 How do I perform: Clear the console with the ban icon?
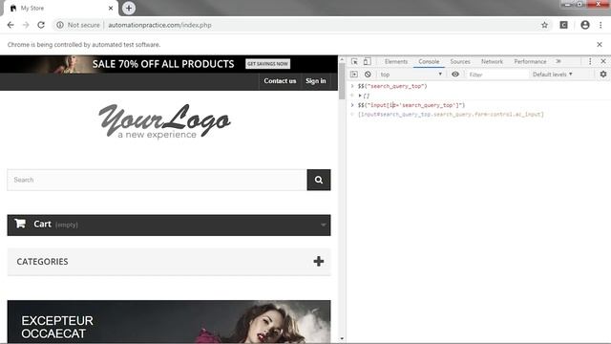coord(368,75)
